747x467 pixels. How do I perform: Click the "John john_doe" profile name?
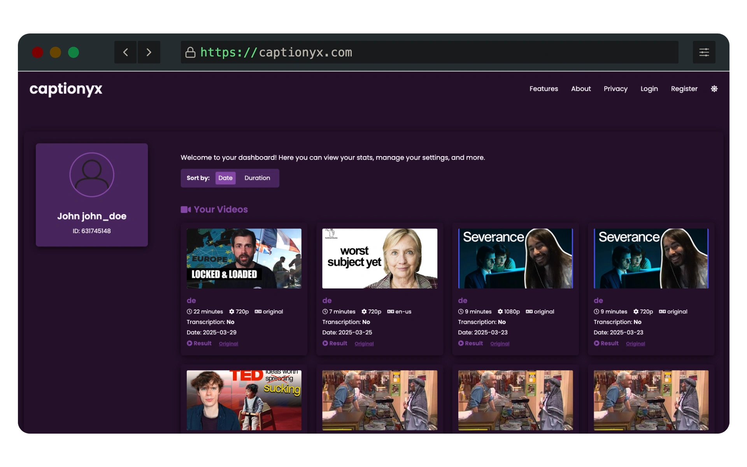click(x=92, y=216)
